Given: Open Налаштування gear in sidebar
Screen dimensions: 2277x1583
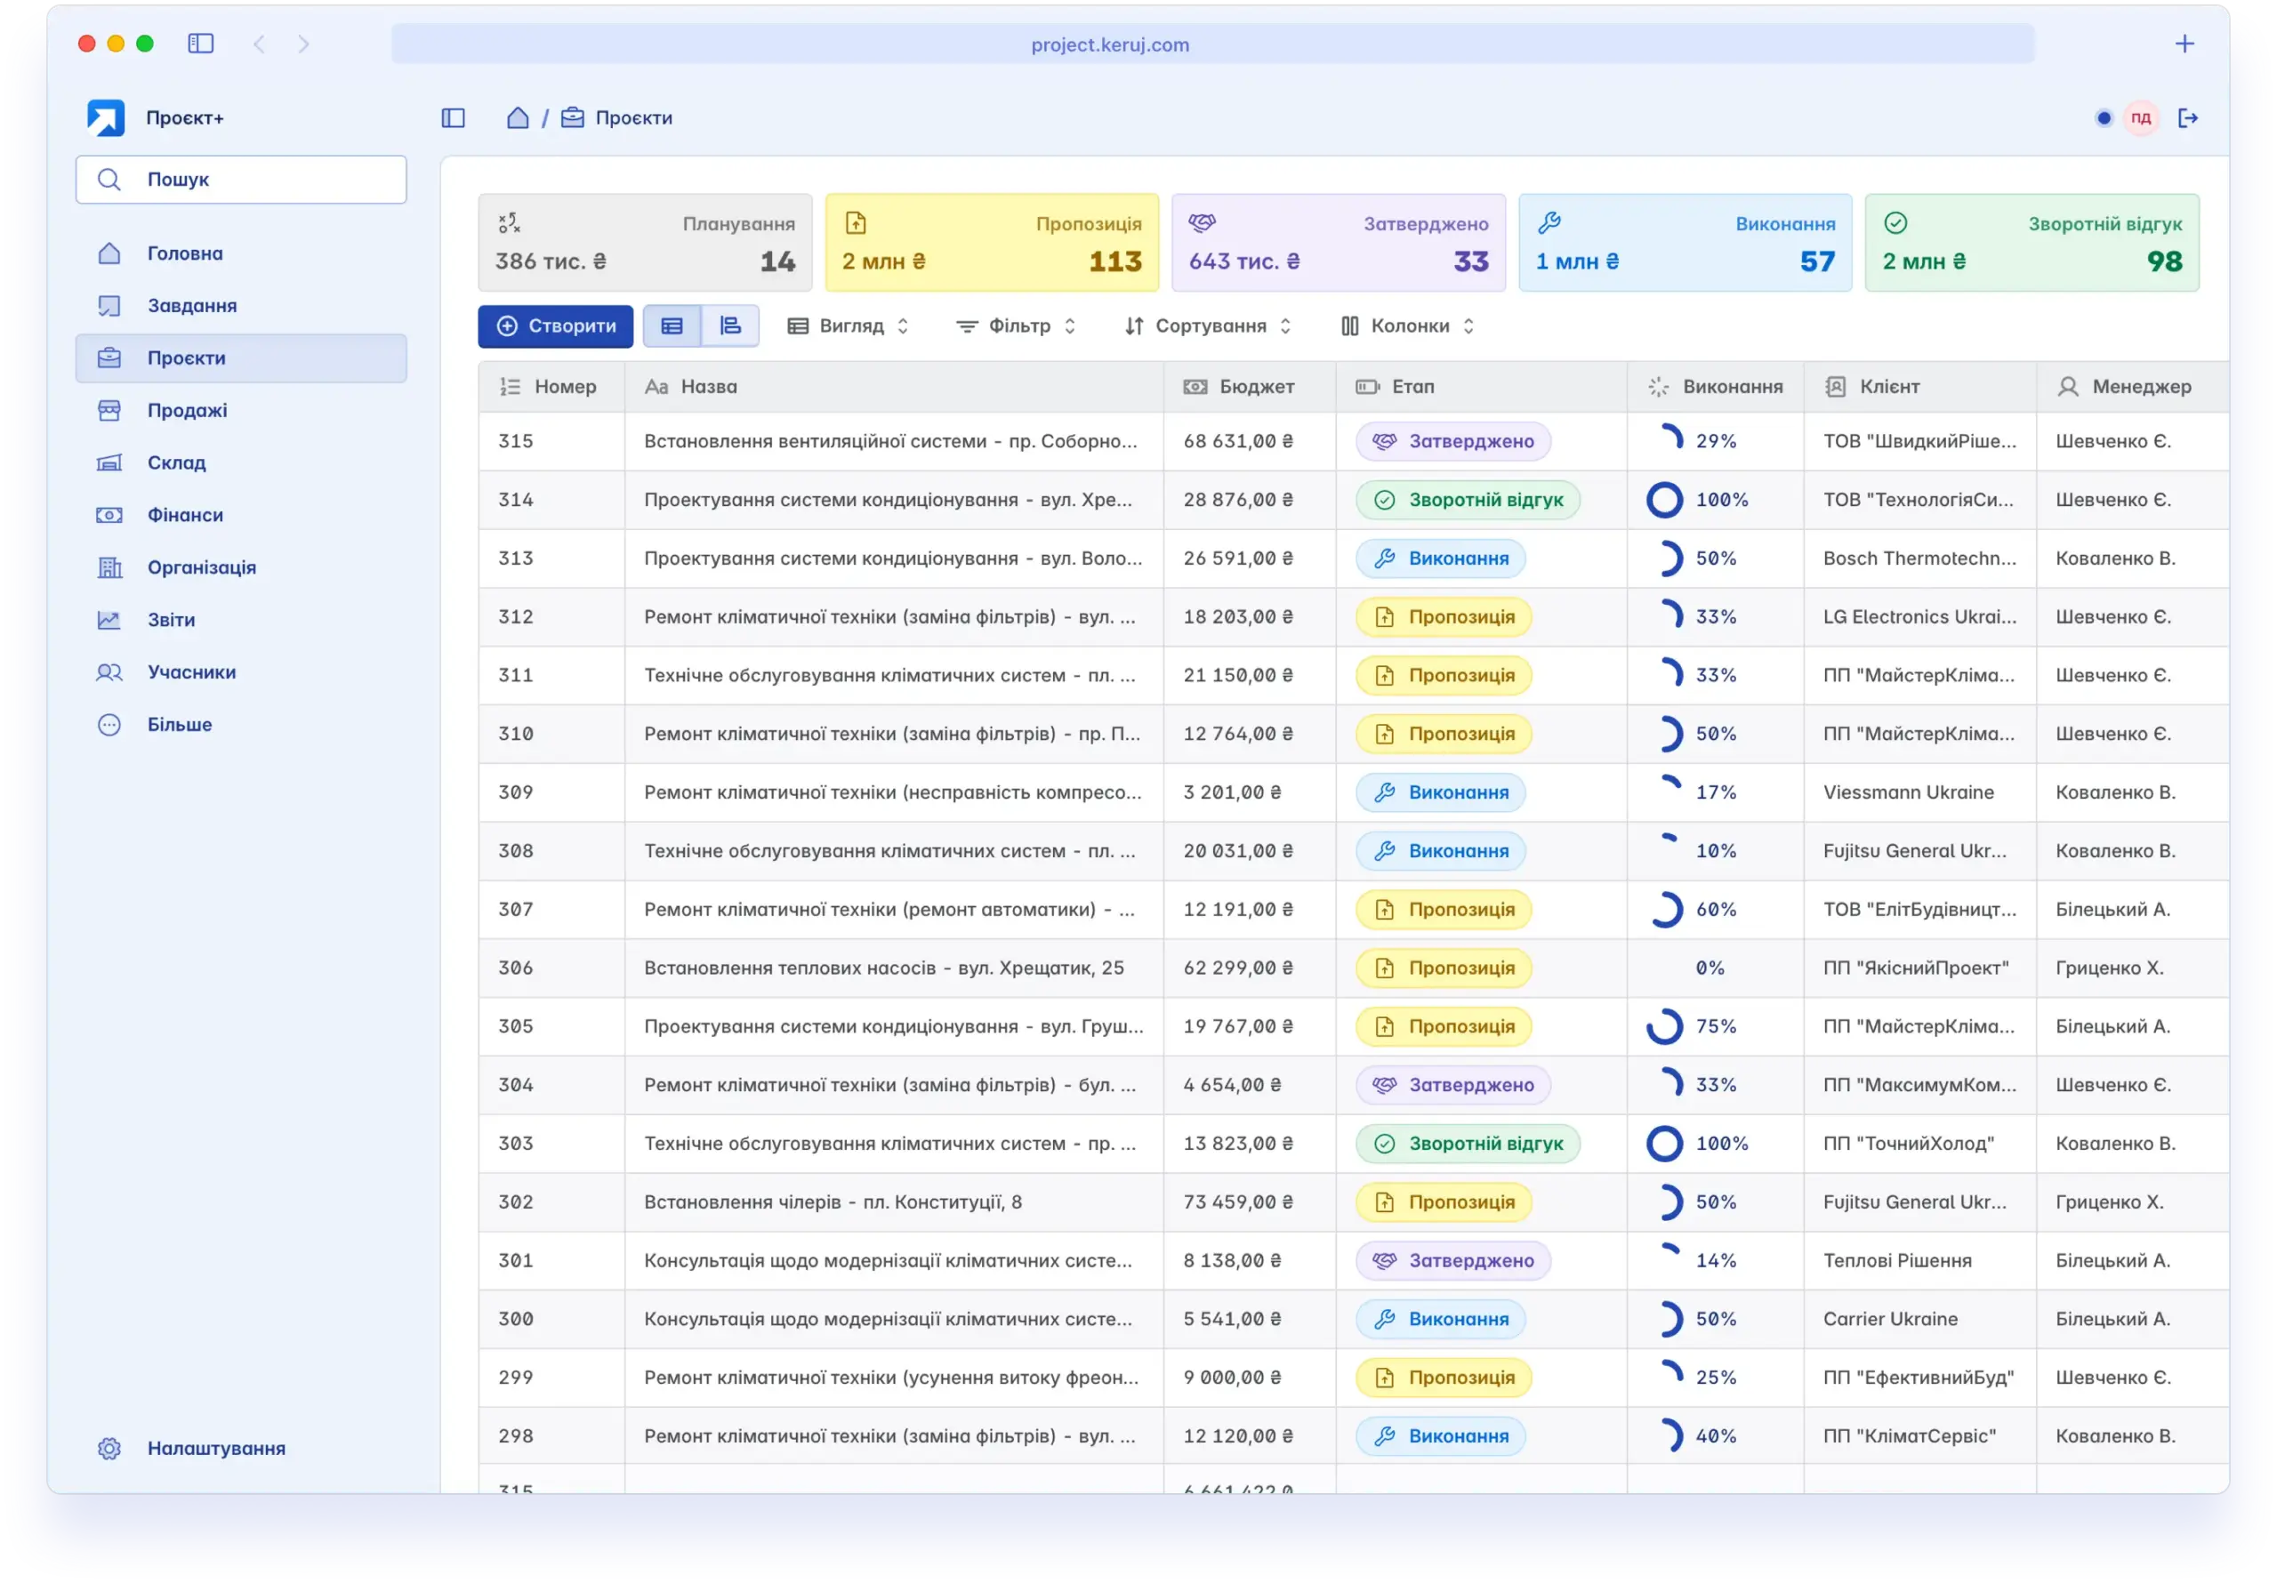Looking at the screenshot, I should click(x=109, y=1448).
